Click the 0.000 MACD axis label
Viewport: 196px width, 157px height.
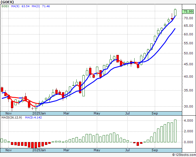click(x=189, y=142)
